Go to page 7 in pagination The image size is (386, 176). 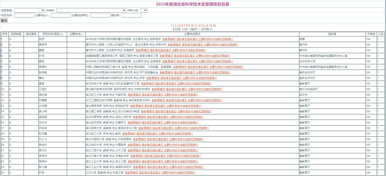click(x=184, y=25)
